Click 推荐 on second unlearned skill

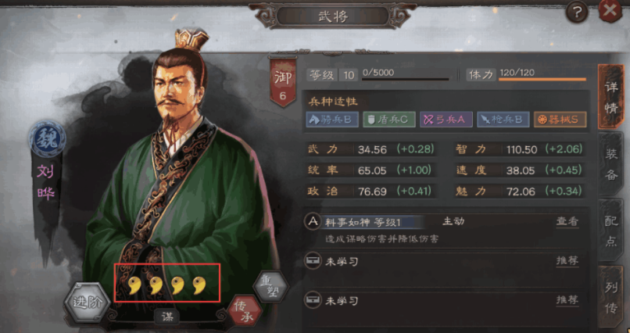[567, 299]
